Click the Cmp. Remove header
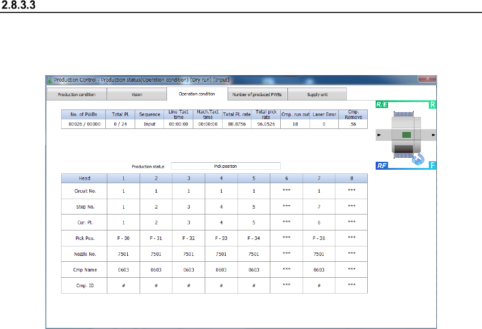The width and height of the screenshot is (482, 329). coord(353,114)
